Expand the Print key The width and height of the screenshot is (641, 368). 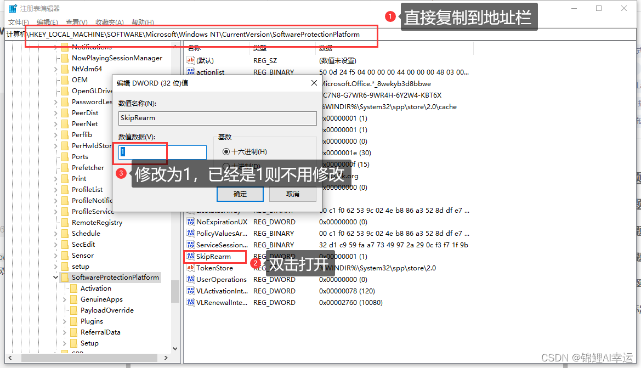[56, 179]
